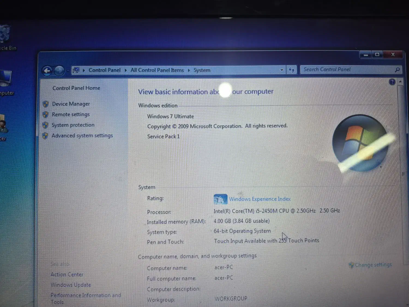The image size is (409, 307).
Task: Click the 'Windows edition' section header
Action: pos(158,106)
